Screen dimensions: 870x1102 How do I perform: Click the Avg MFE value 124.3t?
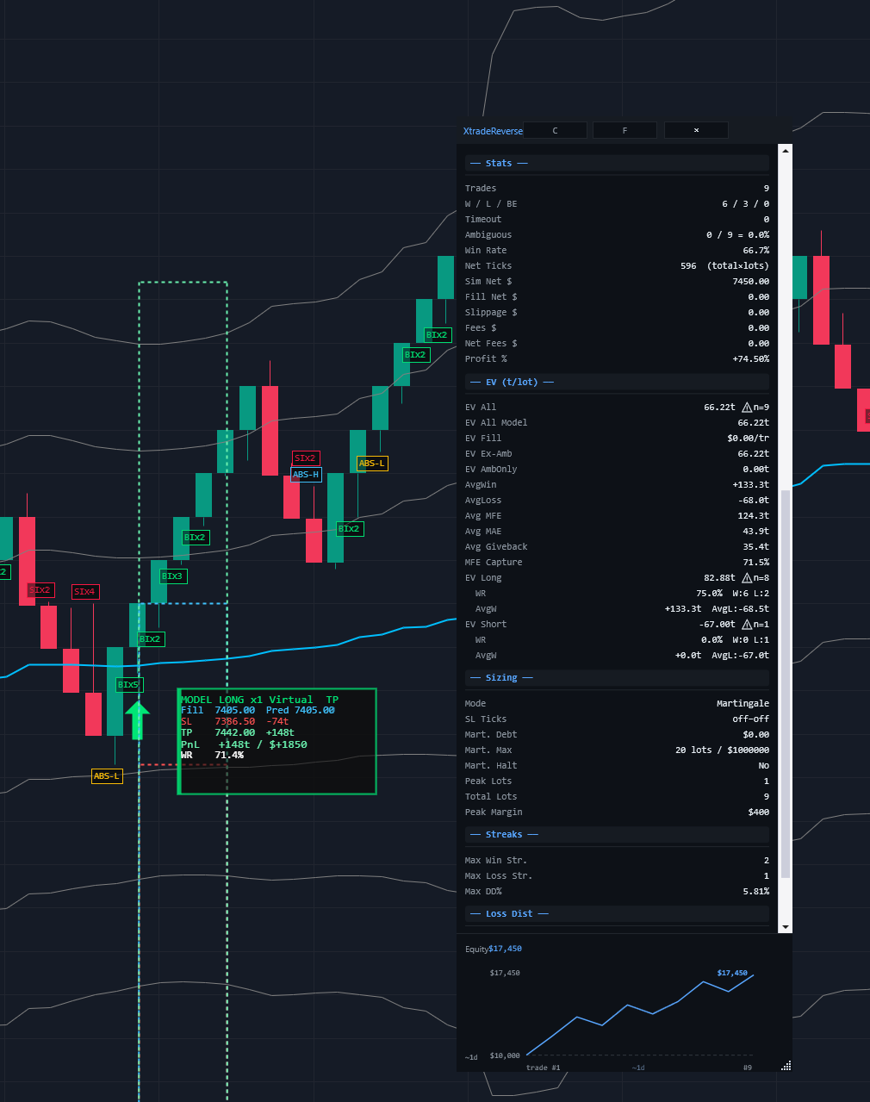click(754, 515)
